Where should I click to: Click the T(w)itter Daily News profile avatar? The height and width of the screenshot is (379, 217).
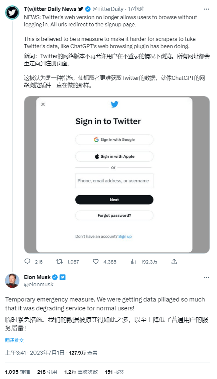point(12,13)
